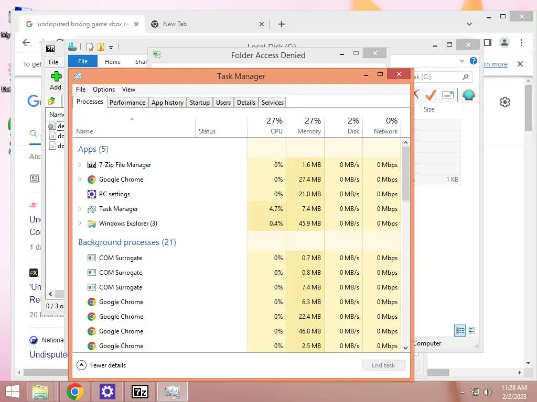Image resolution: width=537 pixels, height=402 pixels.
Task: Click the green Add plus icon in 7-Zip
Action: click(56, 76)
